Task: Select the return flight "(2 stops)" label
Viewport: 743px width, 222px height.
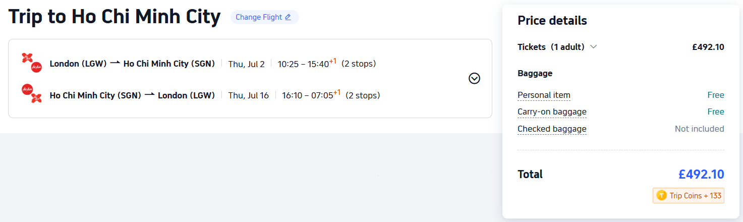Action: click(x=363, y=95)
